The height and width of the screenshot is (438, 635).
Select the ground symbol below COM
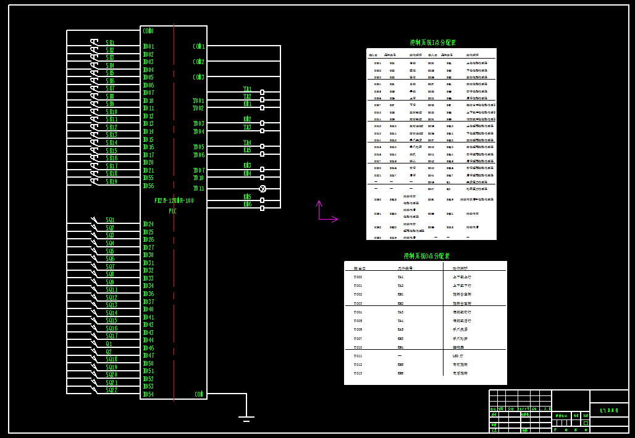246,419
